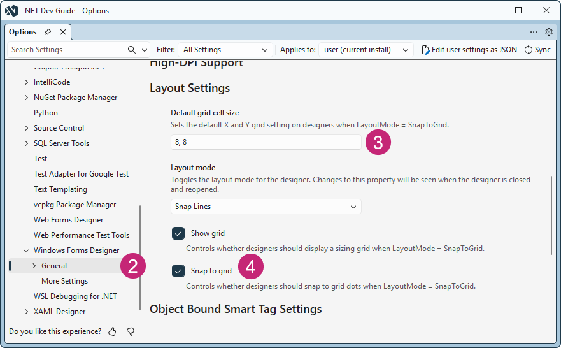Expand the Source Control node
561x348 pixels.
click(27, 128)
